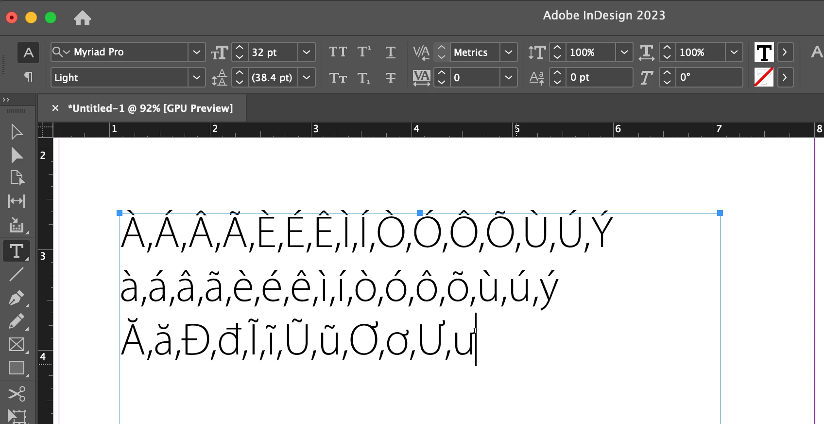Screen dimensions: 824x424
Task: Step the tracking value
Action: coord(441,77)
